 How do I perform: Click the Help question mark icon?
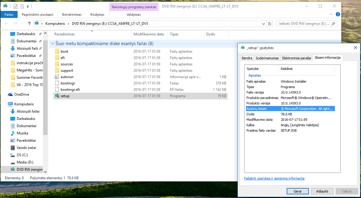click(338, 14)
